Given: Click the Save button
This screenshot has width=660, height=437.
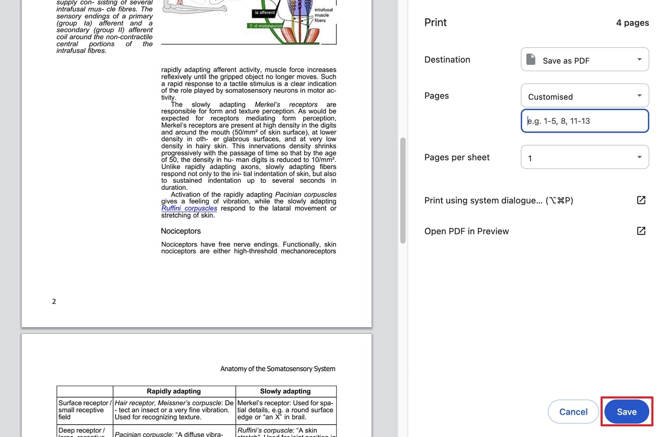Looking at the screenshot, I should (626, 412).
